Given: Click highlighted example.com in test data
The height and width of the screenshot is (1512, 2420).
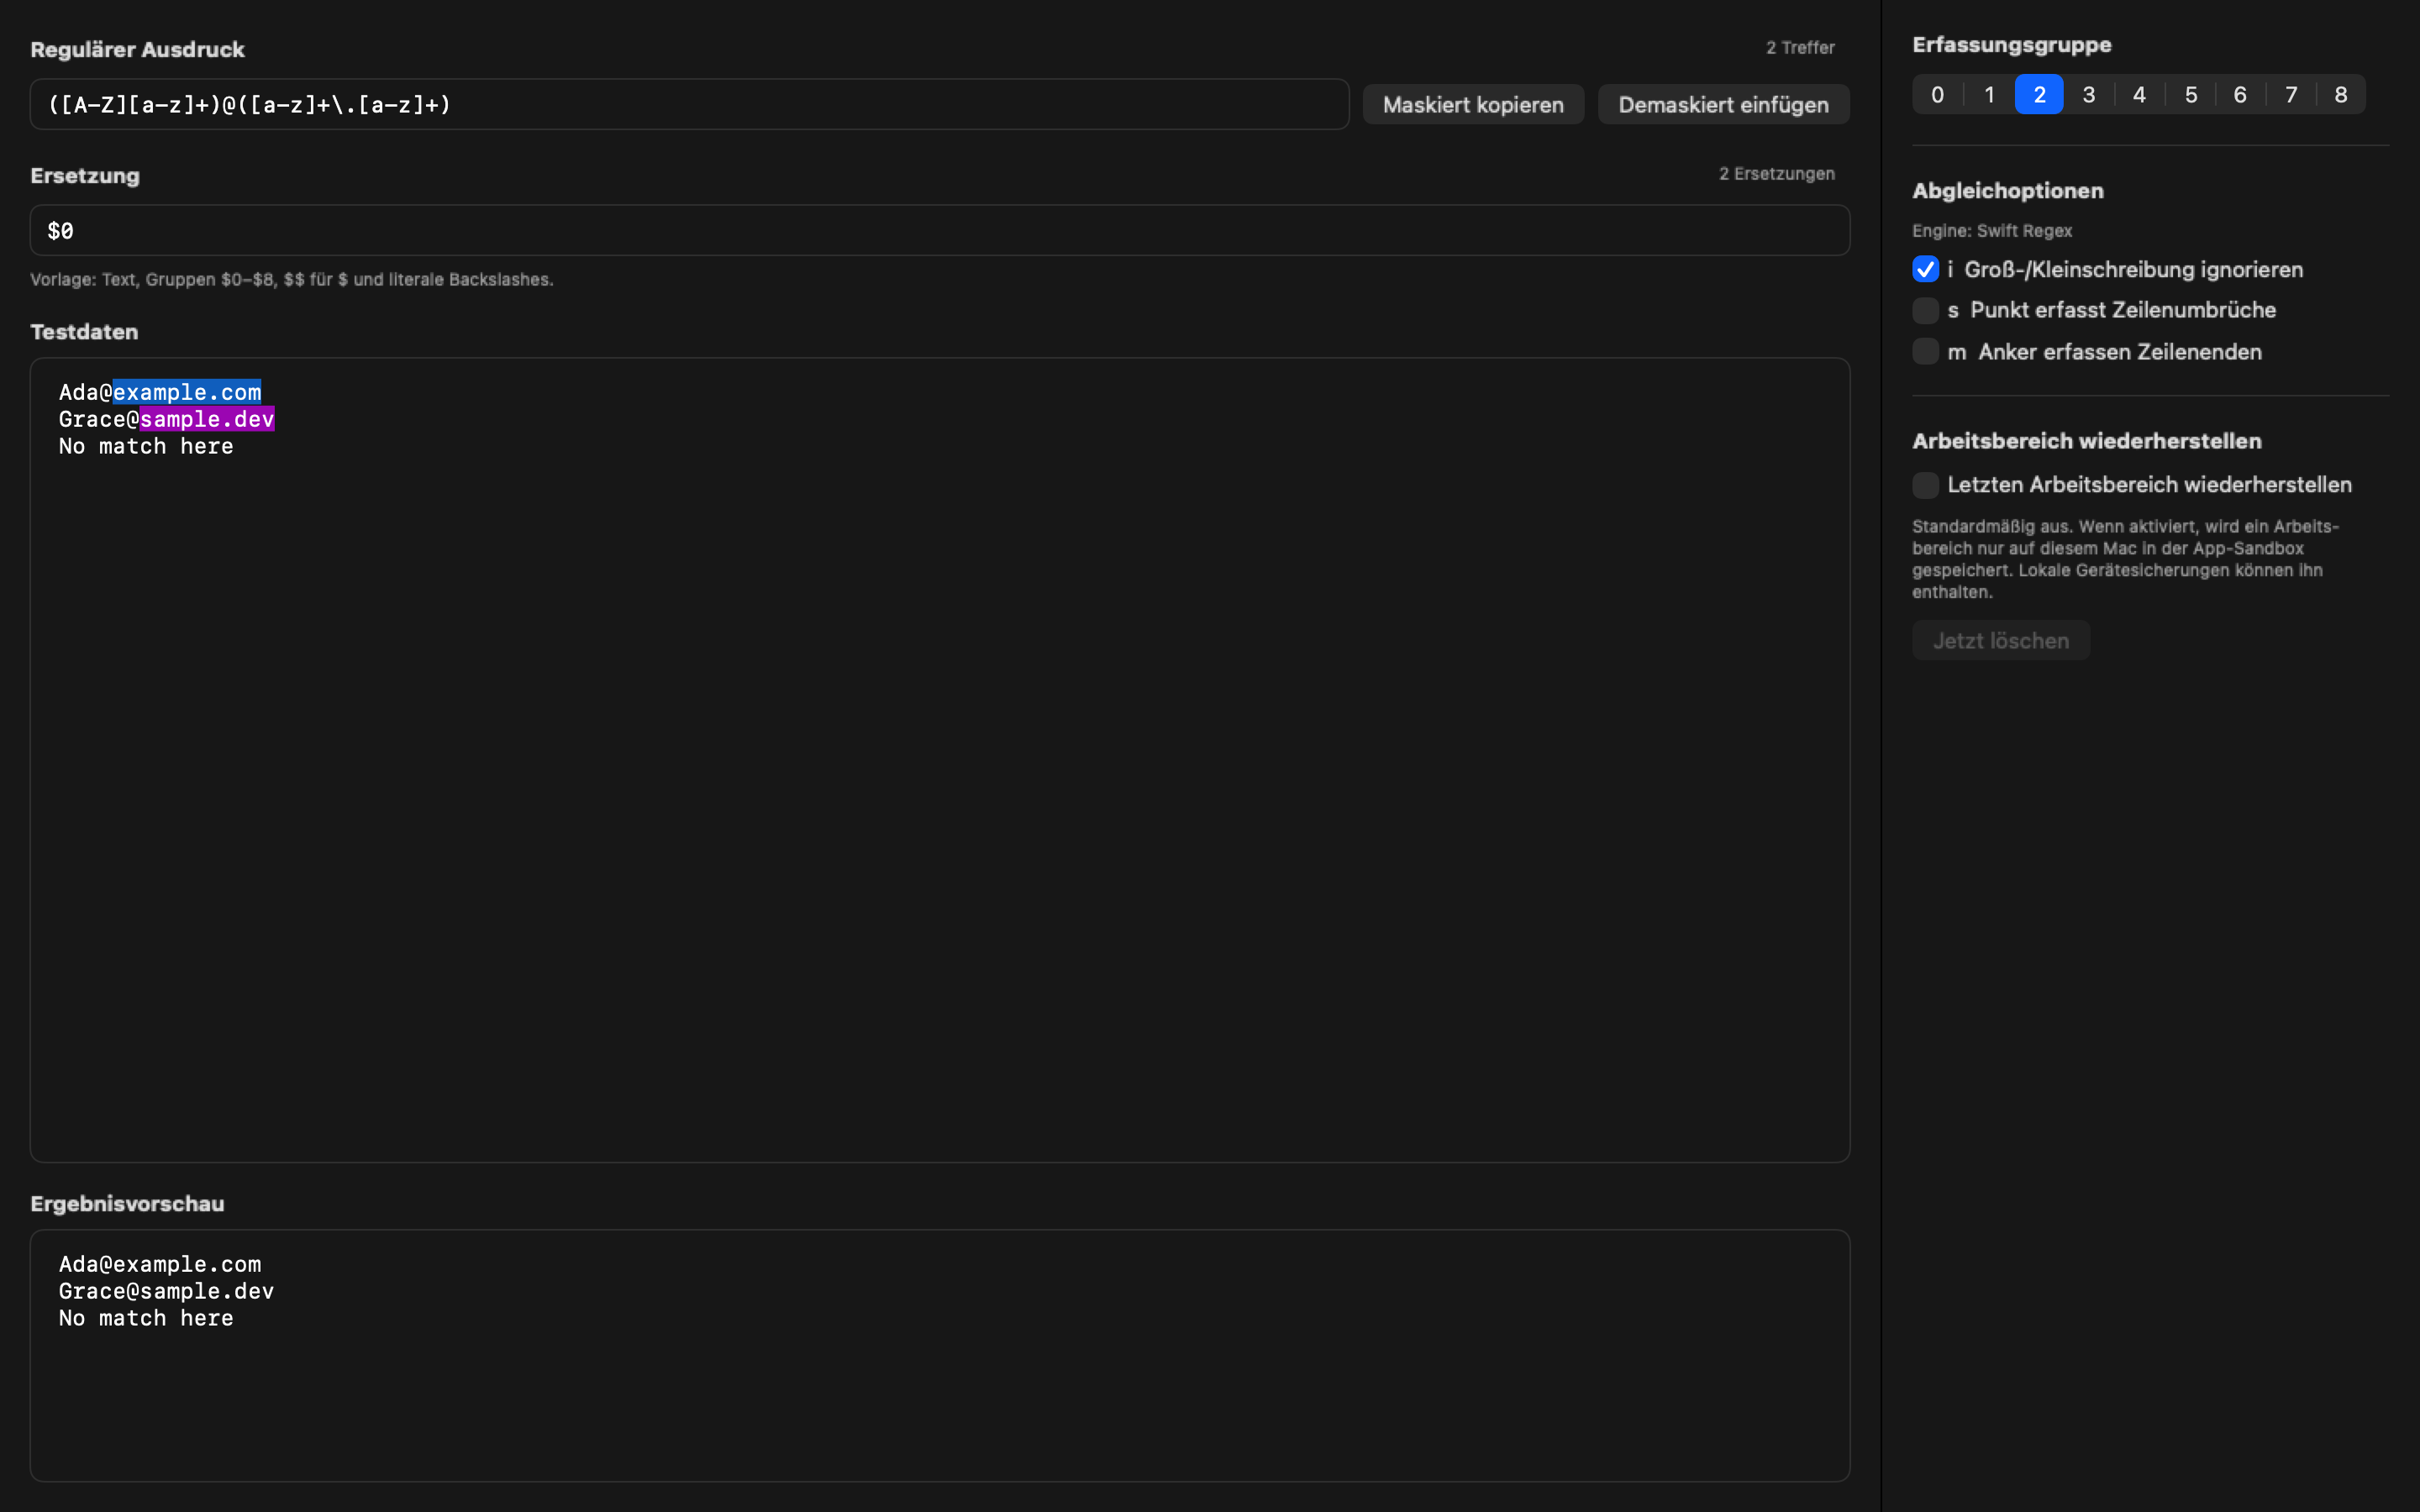Looking at the screenshot, I should point(187,392).
